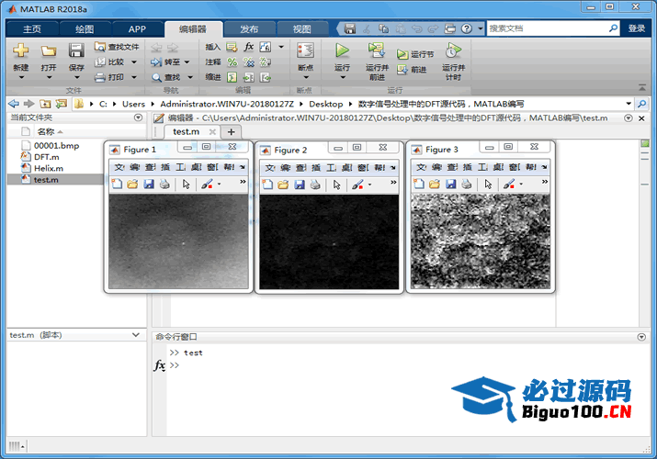Image resolution: width=657 pixels, height=459 pixels.
Task: Click the insert function fx icon in ribbon
Action: tap(248, 47)
